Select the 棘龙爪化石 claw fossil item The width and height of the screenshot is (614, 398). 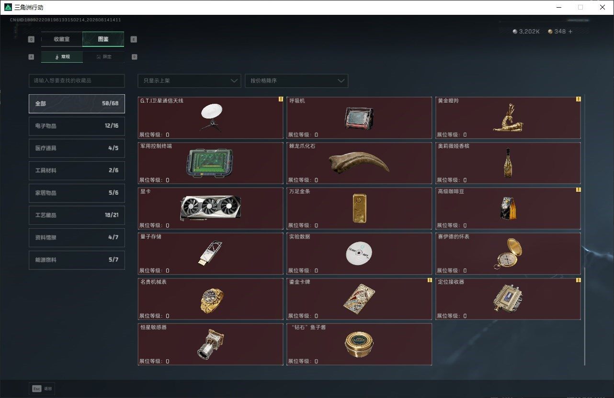click(359, 163)
